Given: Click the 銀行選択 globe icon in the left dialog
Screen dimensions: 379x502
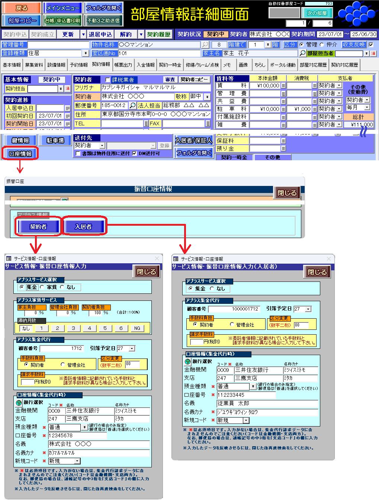Looking at the screenshot, I should click(x=19, y=403).
